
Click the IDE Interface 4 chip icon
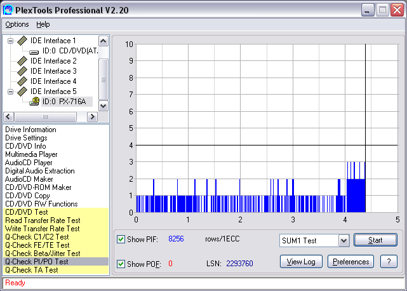(22, 81)
